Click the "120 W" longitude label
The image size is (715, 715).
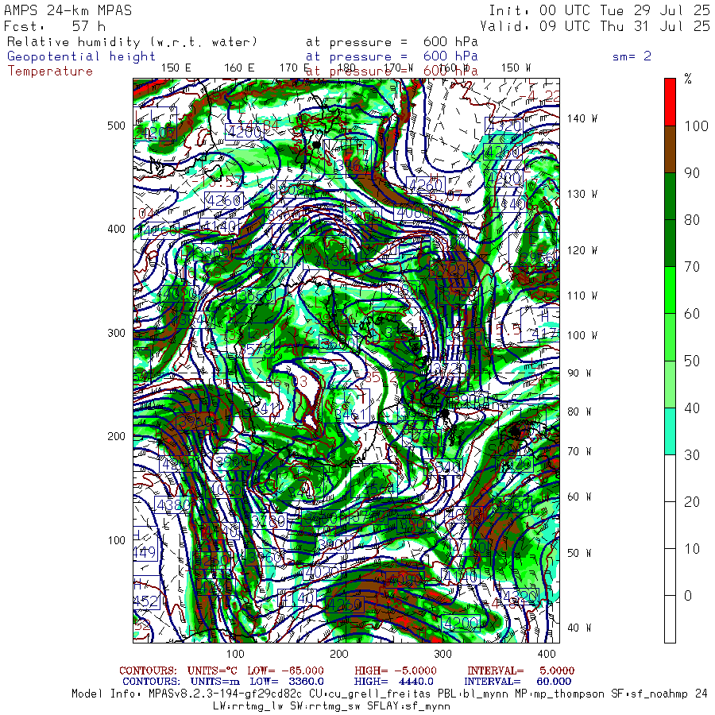point(582,250)
